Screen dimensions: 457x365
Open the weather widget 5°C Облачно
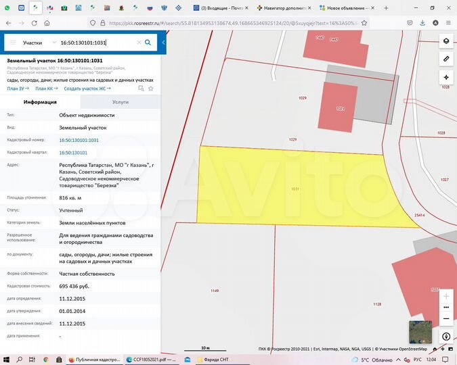point(372,360)
